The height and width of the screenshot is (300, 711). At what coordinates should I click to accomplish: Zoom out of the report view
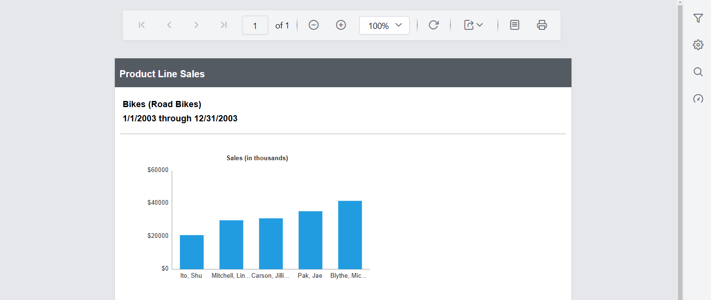(313, 25)
